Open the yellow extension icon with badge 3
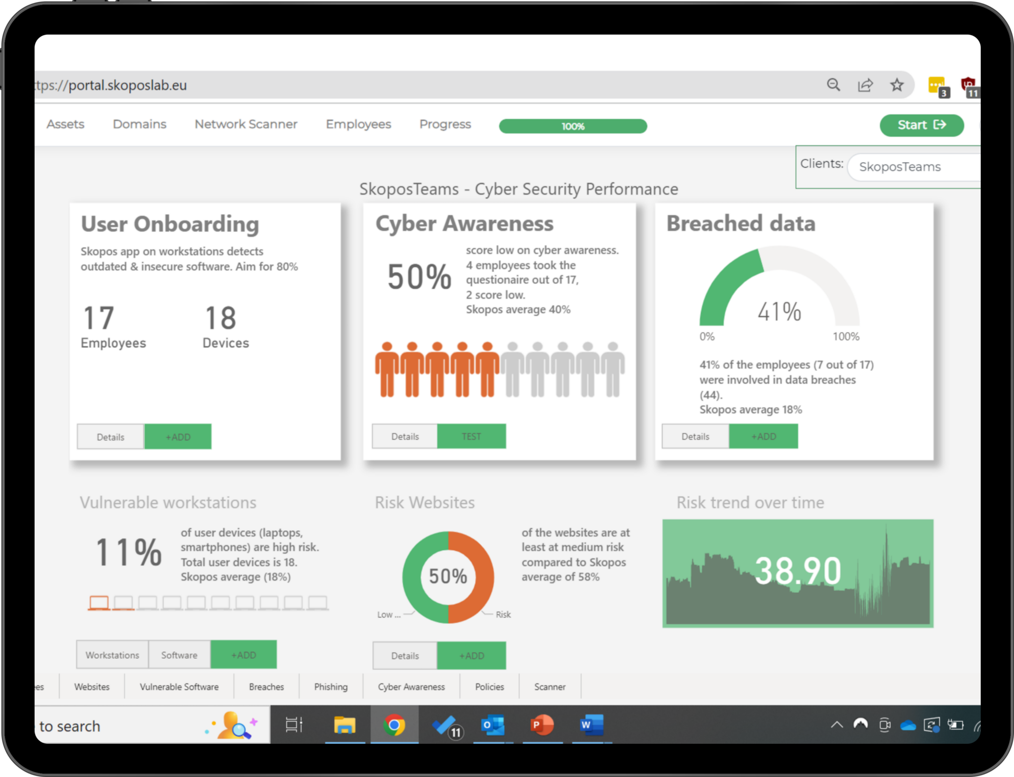 (x=937, y=86)
